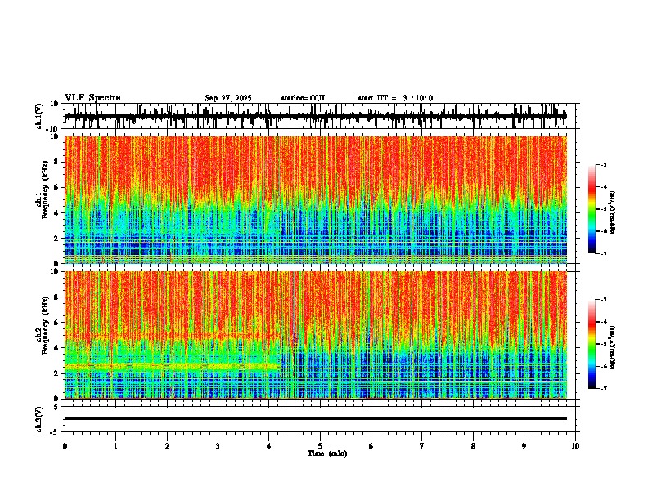648x500 pixels.
Task: Click the ch.2 spectrogram color scale bar
Action: (x=592, y=344)
